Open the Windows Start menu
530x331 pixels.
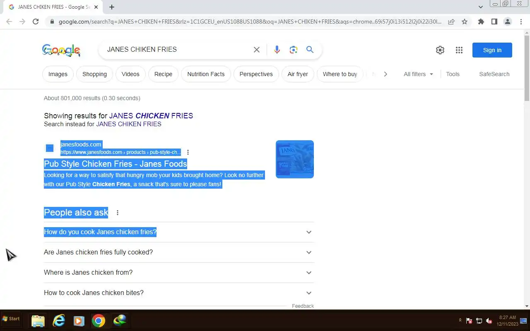(11, 319)
